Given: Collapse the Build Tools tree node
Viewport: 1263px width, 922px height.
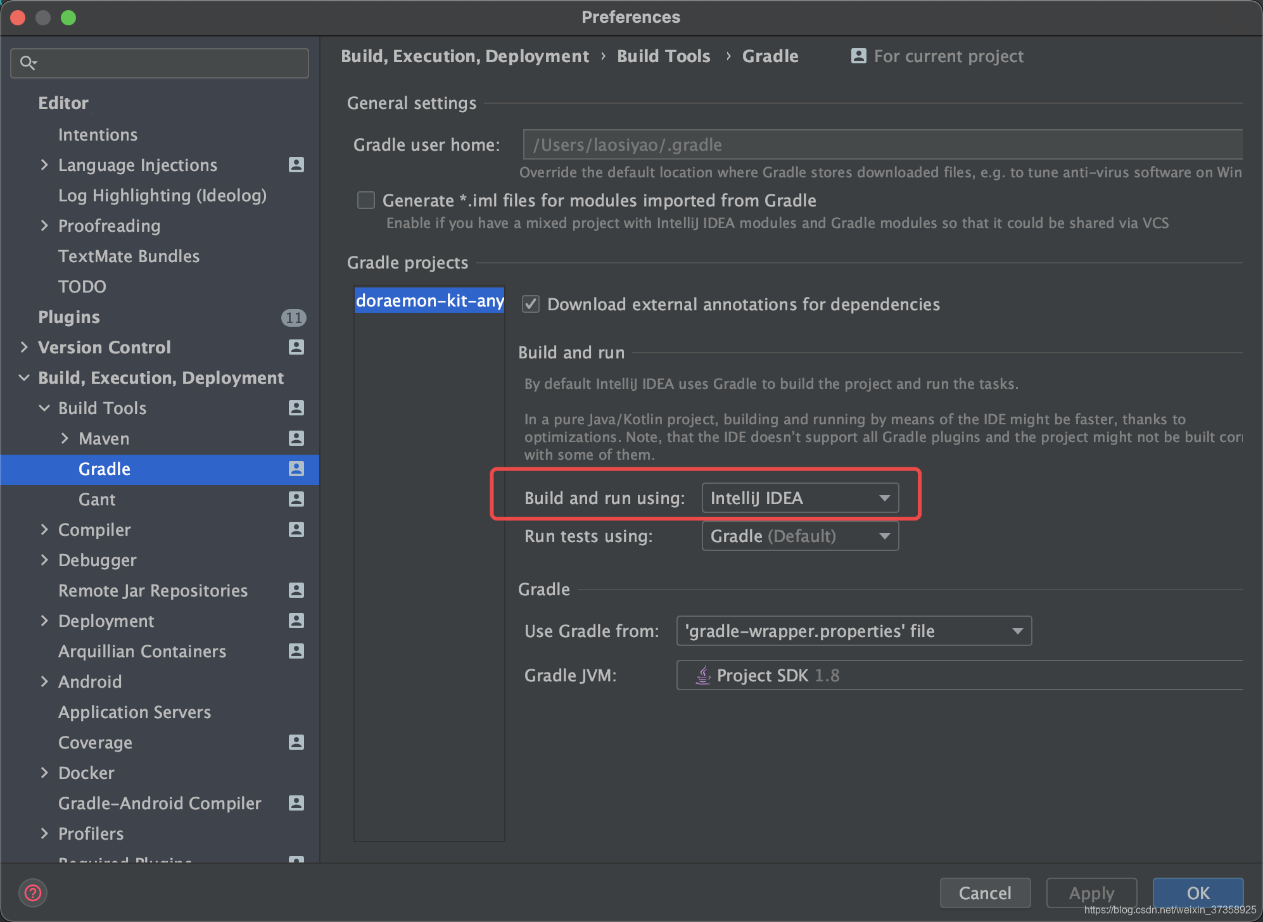Looking at the screenshot, I should point(44,408).
